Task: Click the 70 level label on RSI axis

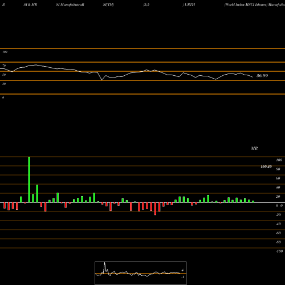Action: 4,66
